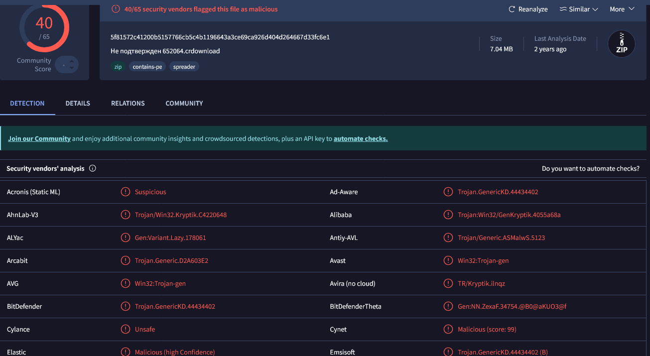
Task: Click the Reanalyze refresh icon
Action: pyautogui.click(x=512, y=9)
